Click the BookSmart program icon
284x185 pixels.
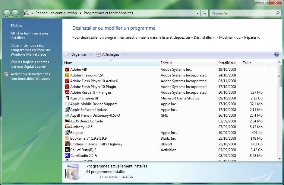[67, 138]
